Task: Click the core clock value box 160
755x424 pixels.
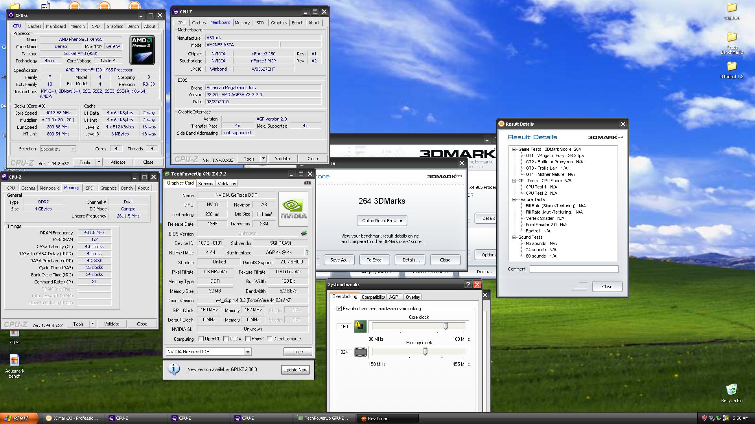Action: 344,327
